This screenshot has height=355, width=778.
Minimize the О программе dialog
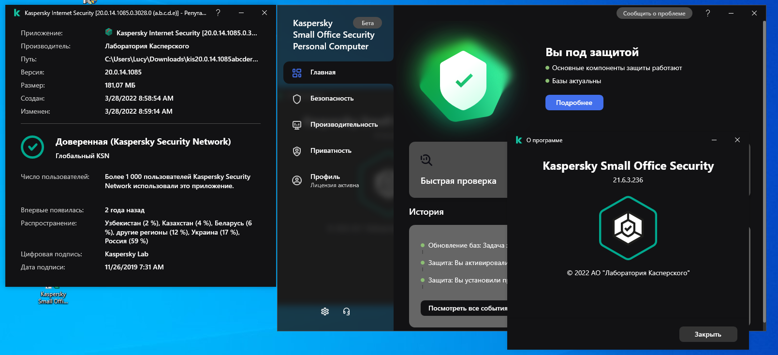tap(714, 140)
